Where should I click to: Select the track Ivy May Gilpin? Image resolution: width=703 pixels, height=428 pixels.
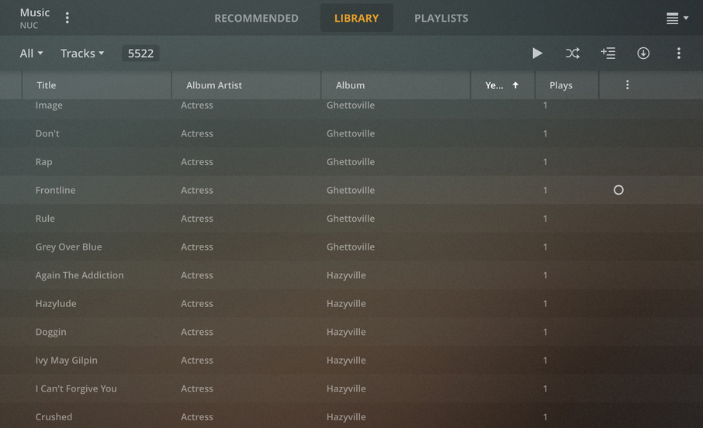click(x=67, y=361)
